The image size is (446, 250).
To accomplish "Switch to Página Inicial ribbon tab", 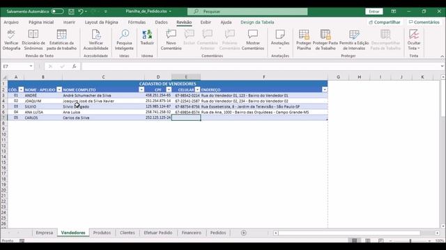I will click(41, 22).
